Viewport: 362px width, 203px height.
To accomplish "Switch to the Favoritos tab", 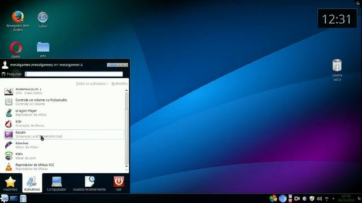I will [x=10, y=183].
